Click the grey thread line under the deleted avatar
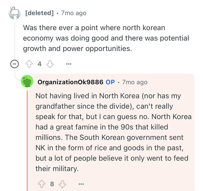 point(15,41)
